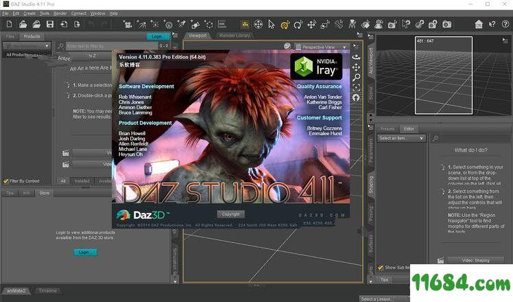Click the Aux Viewport frame thumbnail
Screen dimensions: 513x302
(x=444, y=75)
